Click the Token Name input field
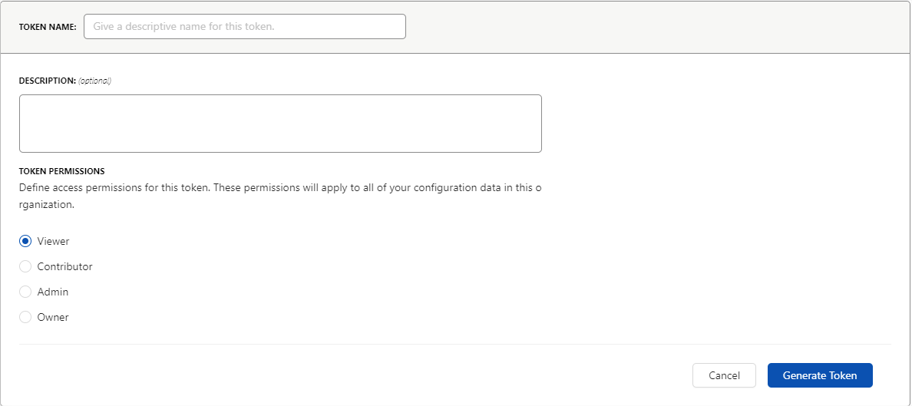 (245, 27)
